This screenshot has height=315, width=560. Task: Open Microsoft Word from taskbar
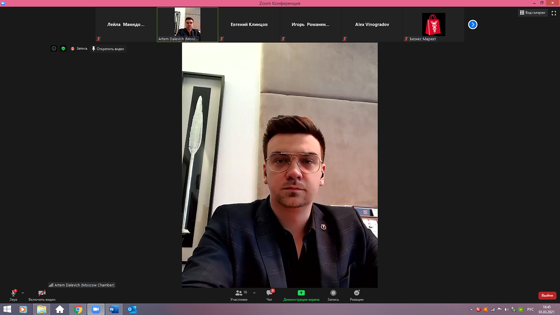click(x=114, y=309)
